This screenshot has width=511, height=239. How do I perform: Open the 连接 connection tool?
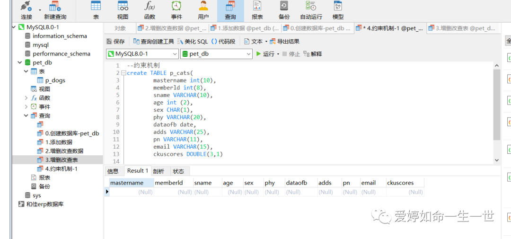(26, 10)
